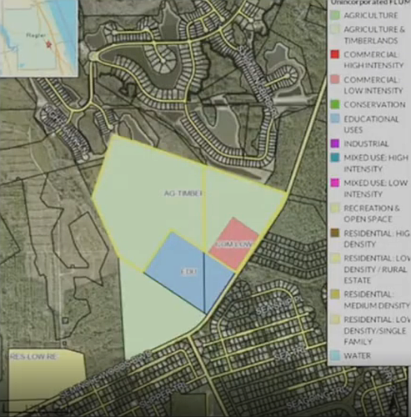Select the Residential: Medium Density olive swatch
411x417 pixels.
click(x=335, y=294)
